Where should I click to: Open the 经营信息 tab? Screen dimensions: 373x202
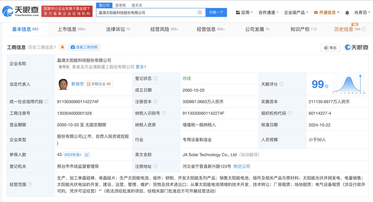pos(211,29)
